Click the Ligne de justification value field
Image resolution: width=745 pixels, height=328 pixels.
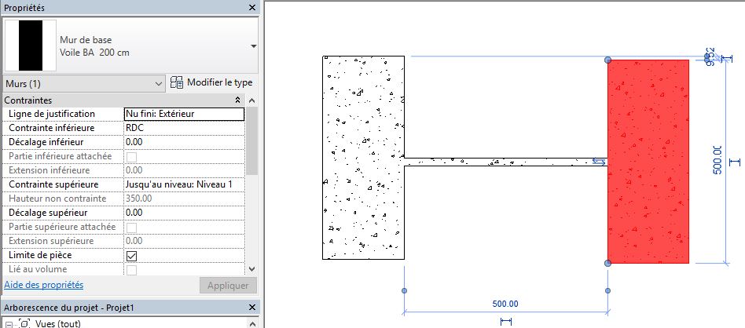coord(184,114)
